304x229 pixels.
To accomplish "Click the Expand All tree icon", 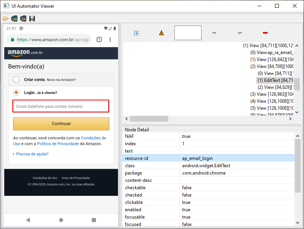I will click(136, 33).
